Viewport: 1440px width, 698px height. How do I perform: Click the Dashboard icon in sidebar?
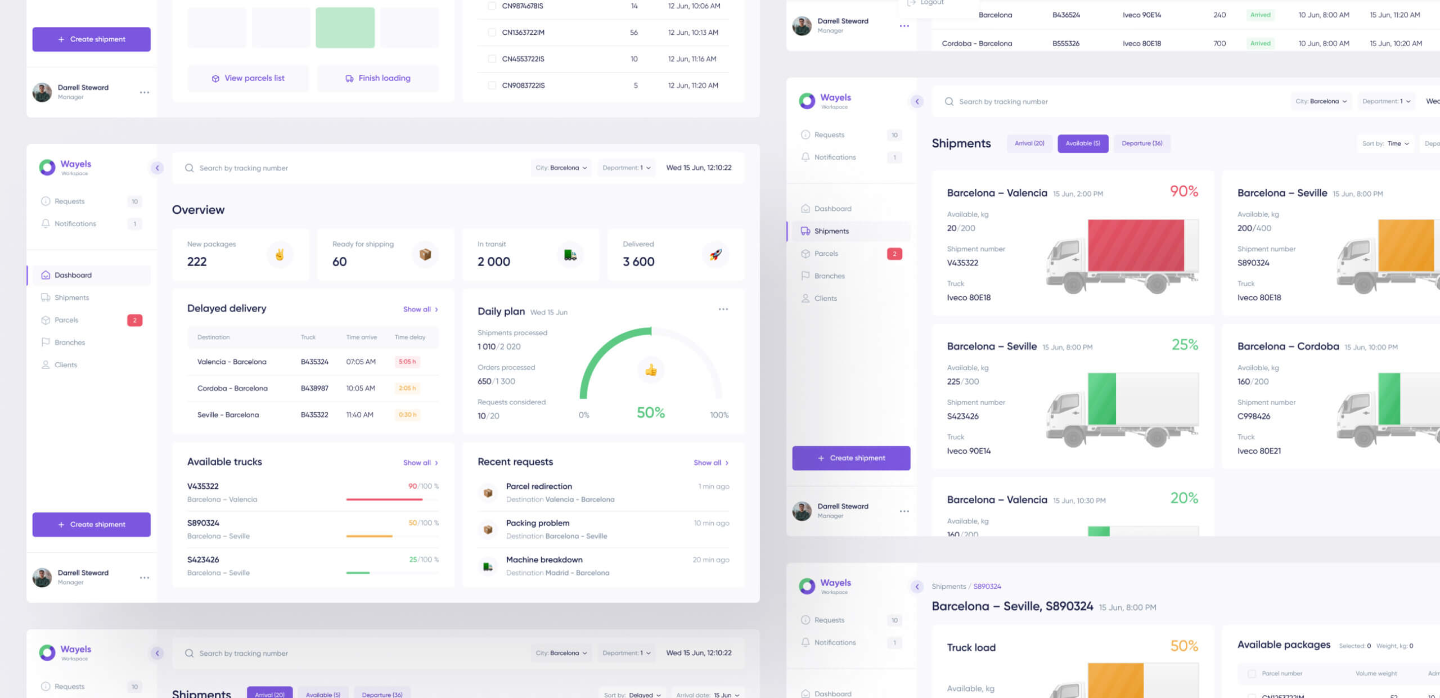point(46,274)
